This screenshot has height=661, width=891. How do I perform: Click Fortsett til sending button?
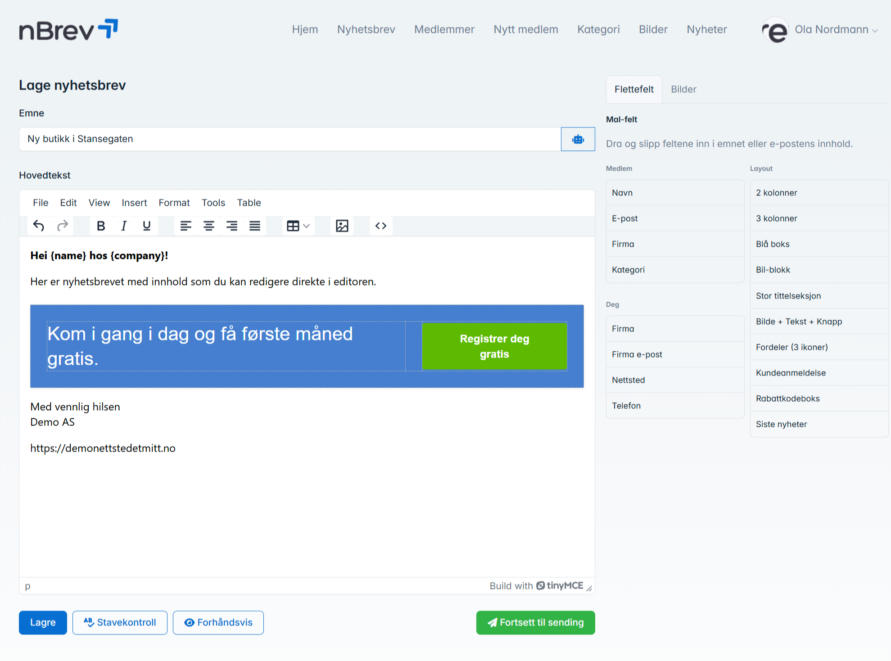tap(535, 622)
